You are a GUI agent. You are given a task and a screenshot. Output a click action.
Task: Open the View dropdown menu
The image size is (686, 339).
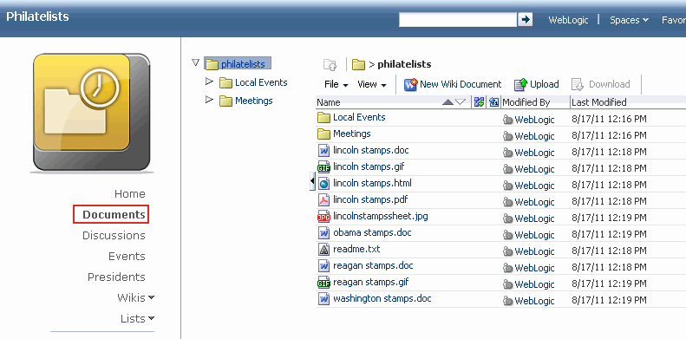[372, 84]
